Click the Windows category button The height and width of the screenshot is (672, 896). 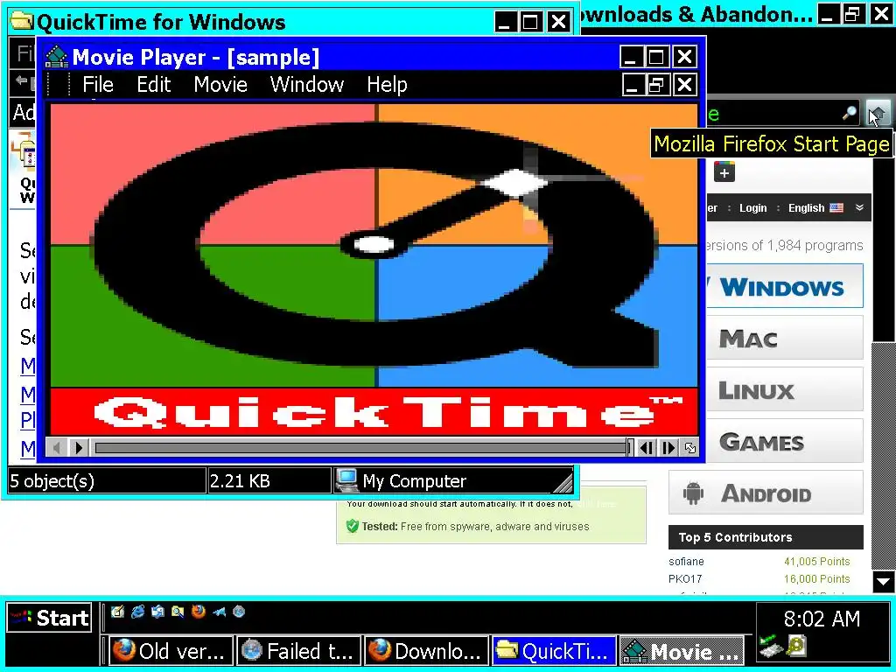(x=783, y=286)
